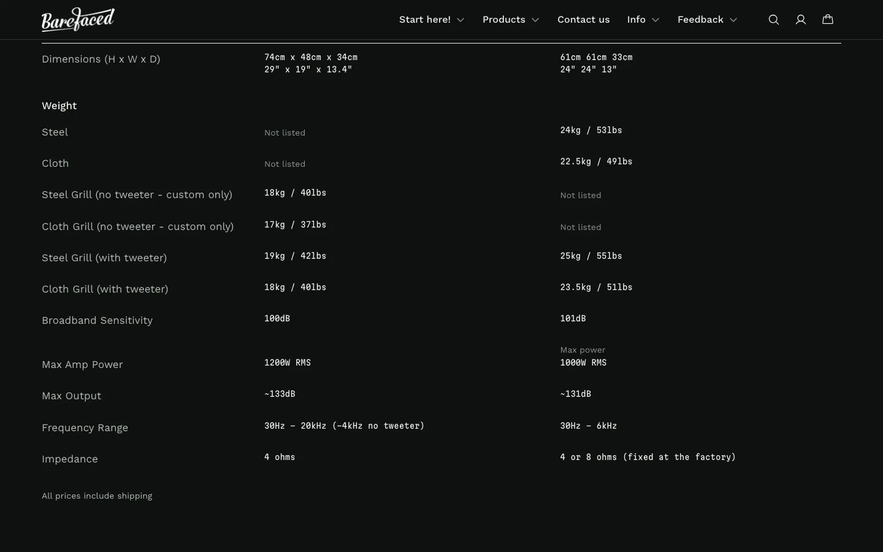Click the Steel Grill (no tweeter - custom only) label
This screenshot has width=883, height=552.
137,195
